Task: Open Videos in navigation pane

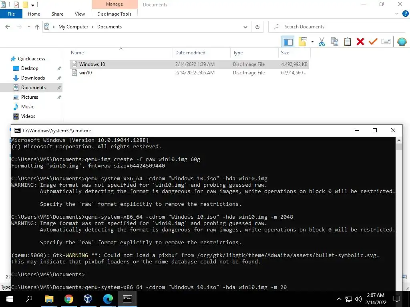Action: click(28, 116)
